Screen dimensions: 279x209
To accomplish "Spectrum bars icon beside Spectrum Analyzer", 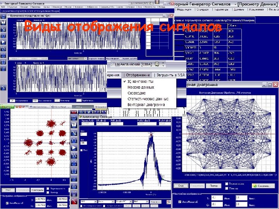I will 74,186.
